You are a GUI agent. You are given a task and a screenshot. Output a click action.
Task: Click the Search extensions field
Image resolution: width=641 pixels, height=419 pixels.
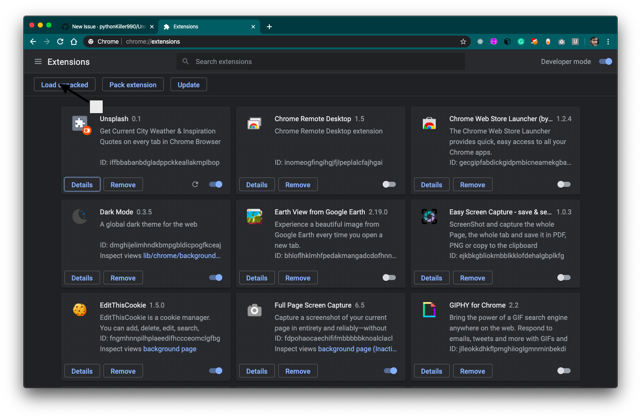point(321,61)
